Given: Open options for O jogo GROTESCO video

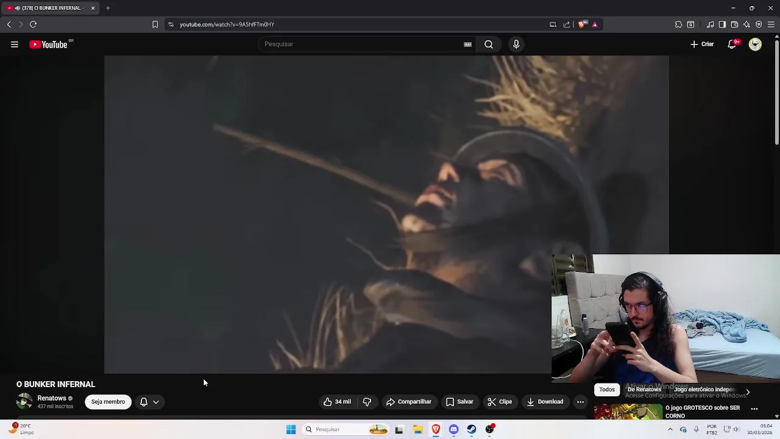Looking at the screenshot, I should [x=754, y=409].
